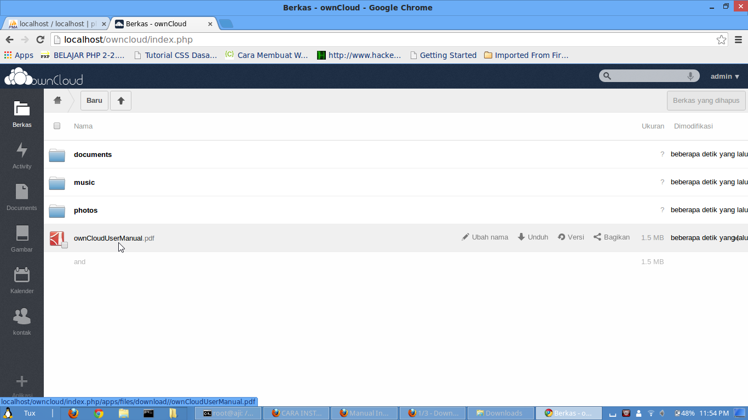Click the microphone icon in search box
The width and height of the screenshot is (748, 420).
pos(691,76)
